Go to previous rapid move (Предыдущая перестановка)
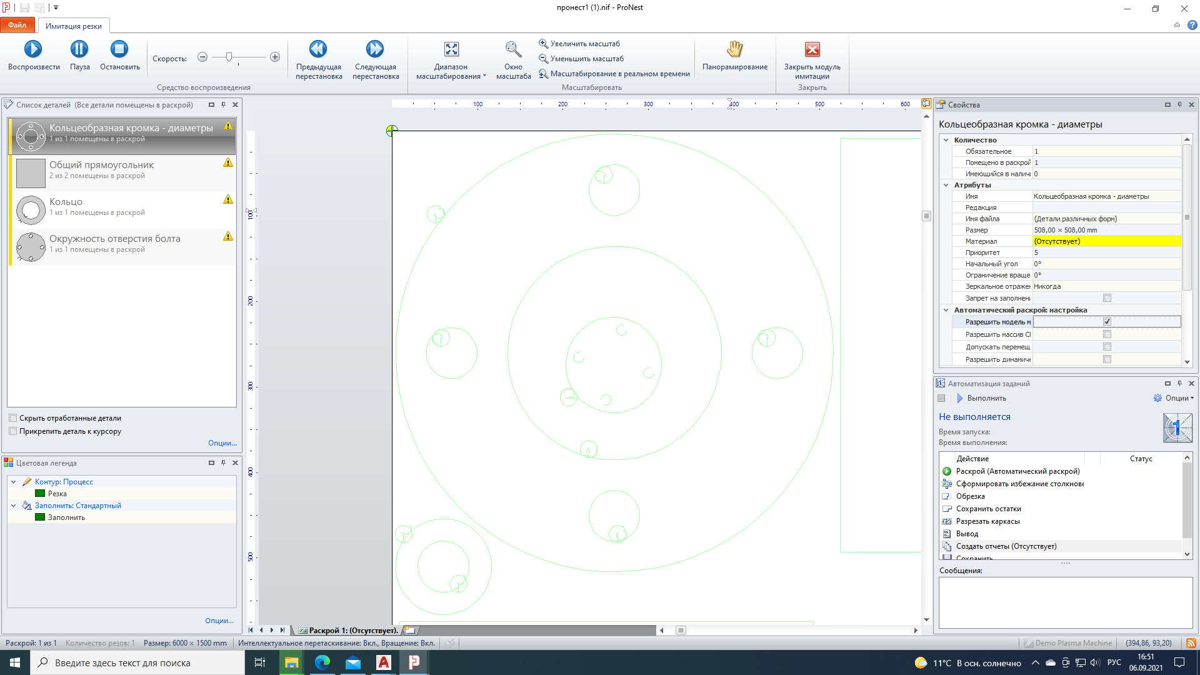 tap(318, 49)
